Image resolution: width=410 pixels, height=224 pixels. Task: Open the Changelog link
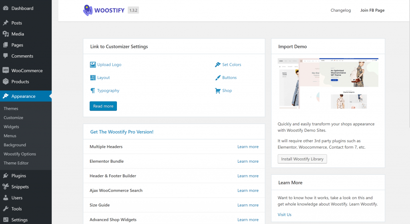(341, 10)
